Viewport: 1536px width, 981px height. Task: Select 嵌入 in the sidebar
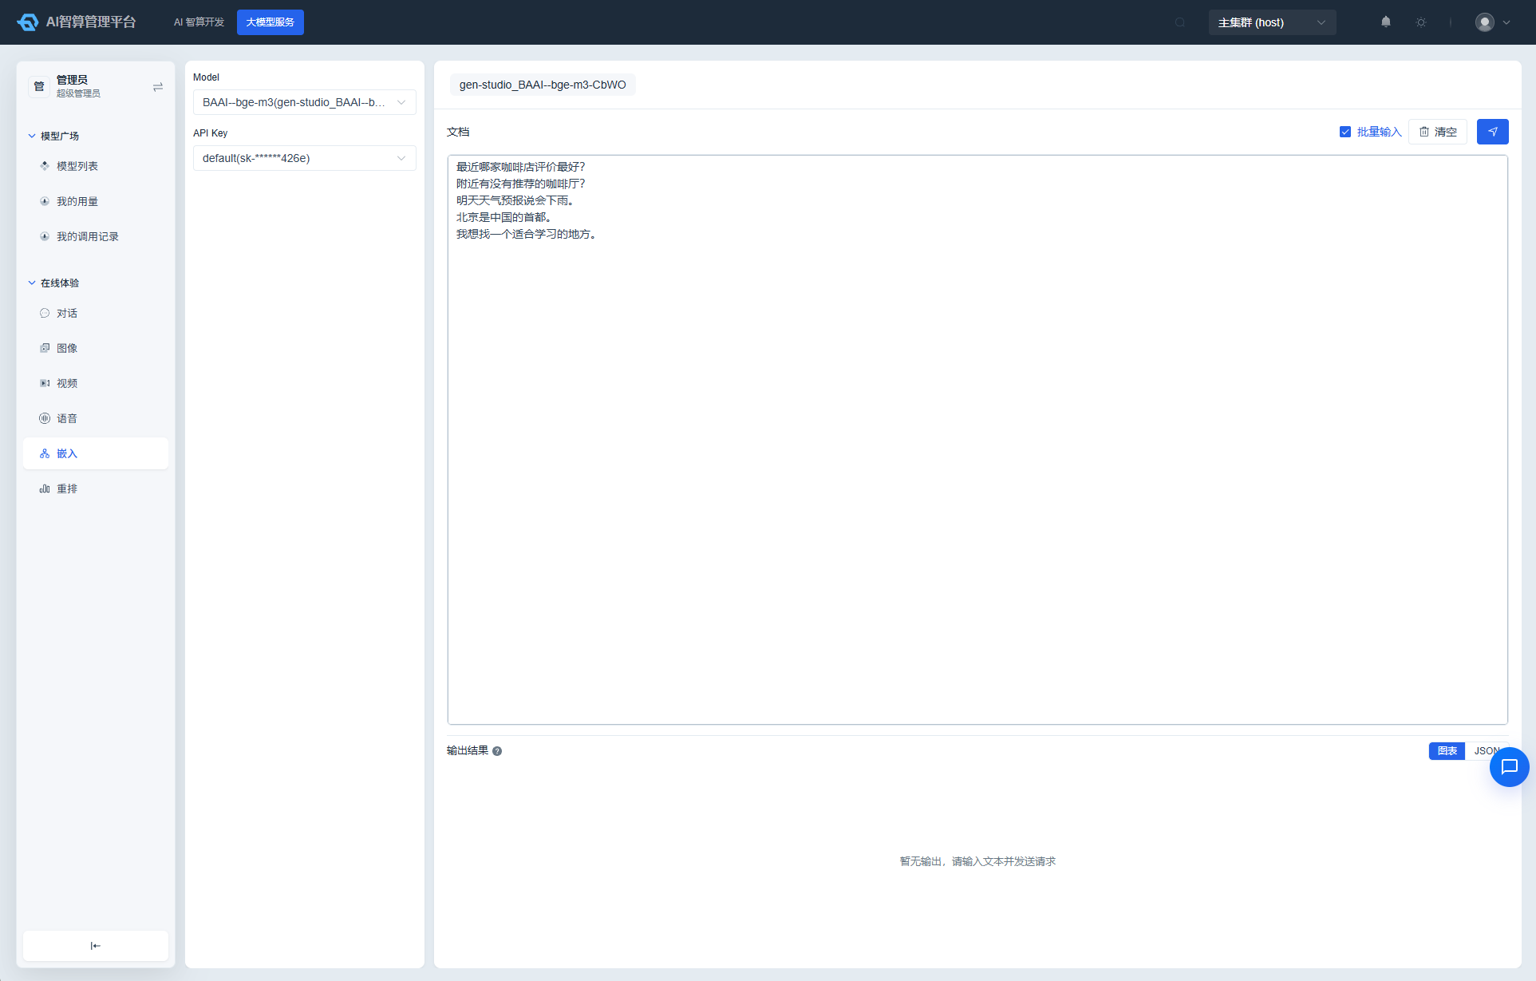click(96, 453)
